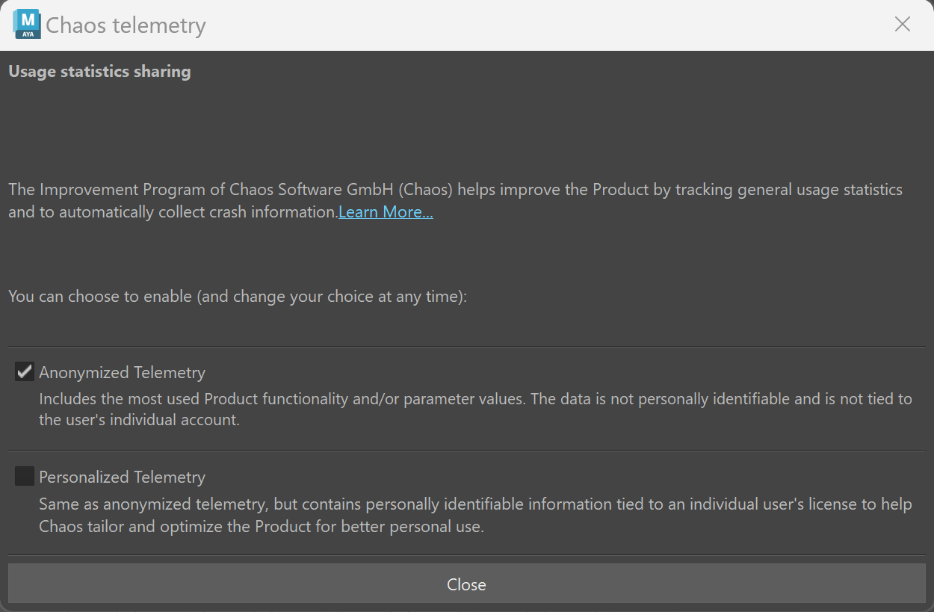Click the Chaos telemetry window title

(126, 25)
